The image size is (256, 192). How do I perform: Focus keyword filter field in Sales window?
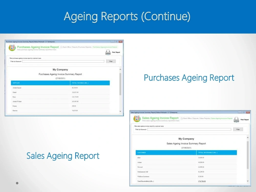(x=189, y=129)
